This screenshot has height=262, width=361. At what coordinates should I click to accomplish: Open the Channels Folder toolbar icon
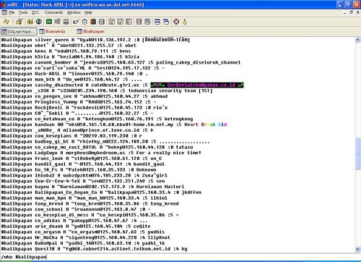[x=30, y=22]
